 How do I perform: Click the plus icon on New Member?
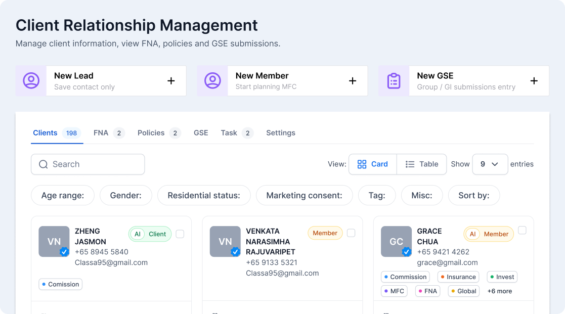point(353,81)
